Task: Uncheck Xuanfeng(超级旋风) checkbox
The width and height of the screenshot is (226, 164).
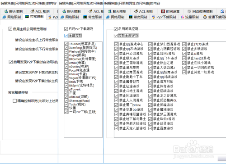Action: pos(66,48)
